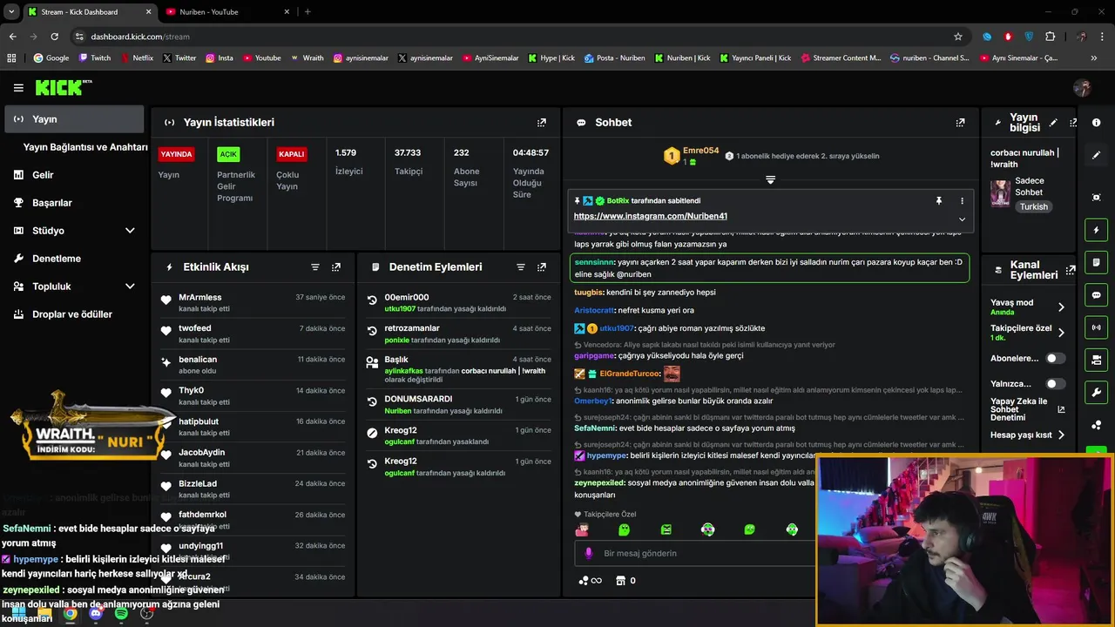This screenshot has height=627, width=1115.
Task: Open Chrome from the taskbar
Action: pos(70,614)
